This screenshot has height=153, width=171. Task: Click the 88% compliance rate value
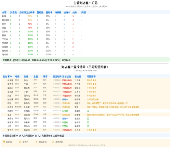(30, 16)
